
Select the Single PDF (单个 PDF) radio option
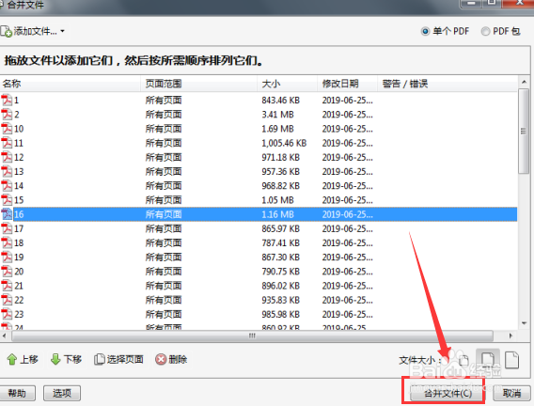[425, 32]
